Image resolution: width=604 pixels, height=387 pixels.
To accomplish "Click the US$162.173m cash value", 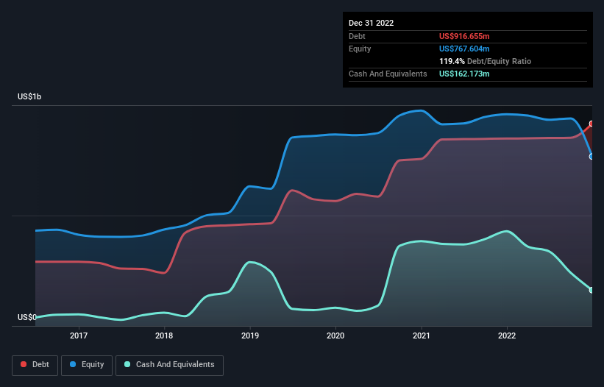I will pyautogui.click(x=464, y=74).
